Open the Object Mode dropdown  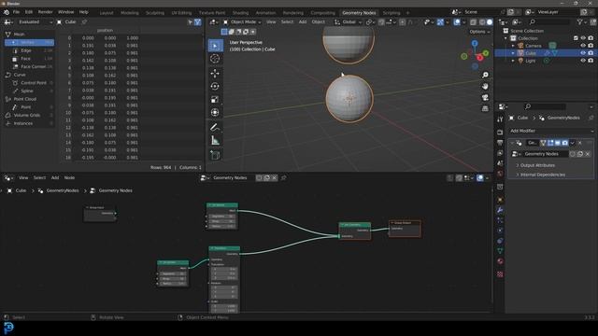[242, 22]
